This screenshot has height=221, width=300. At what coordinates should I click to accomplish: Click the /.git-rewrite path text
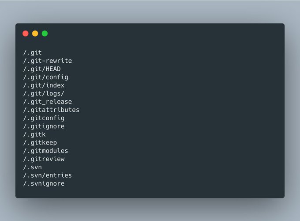point(48,61)
